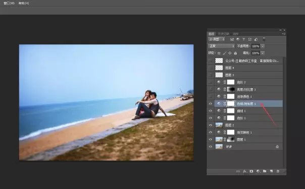The image size is (305, 189).
Task: Add a layer mask via bottom icon
Action: pos(251,171)
